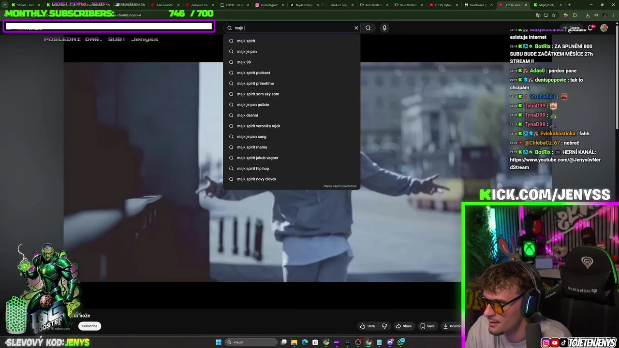Click the taskbar Hledat search box
The image size is (619, 348).
[251, 342]
